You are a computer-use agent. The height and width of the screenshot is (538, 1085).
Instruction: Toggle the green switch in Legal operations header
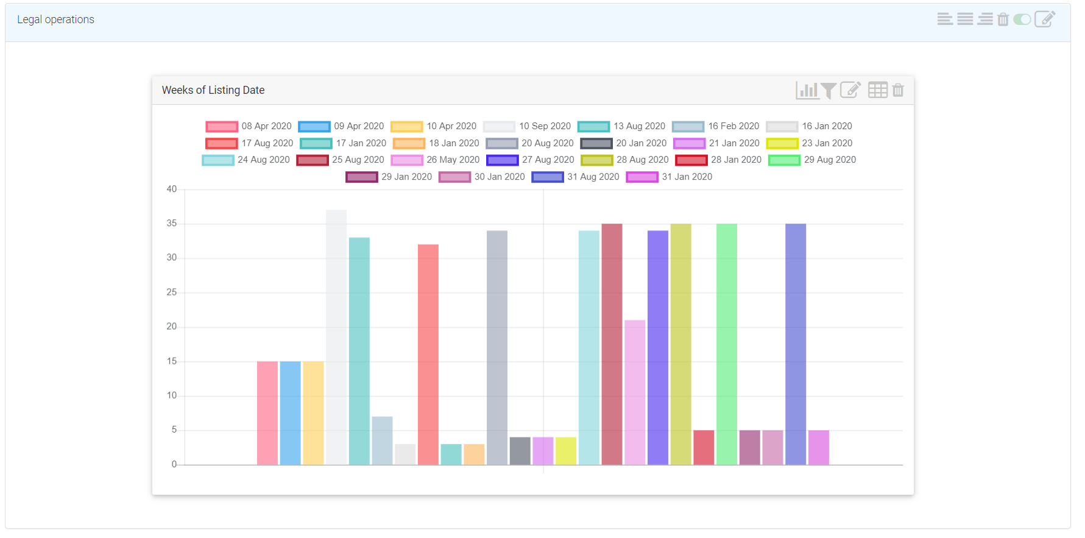(x=1022, y=19)
